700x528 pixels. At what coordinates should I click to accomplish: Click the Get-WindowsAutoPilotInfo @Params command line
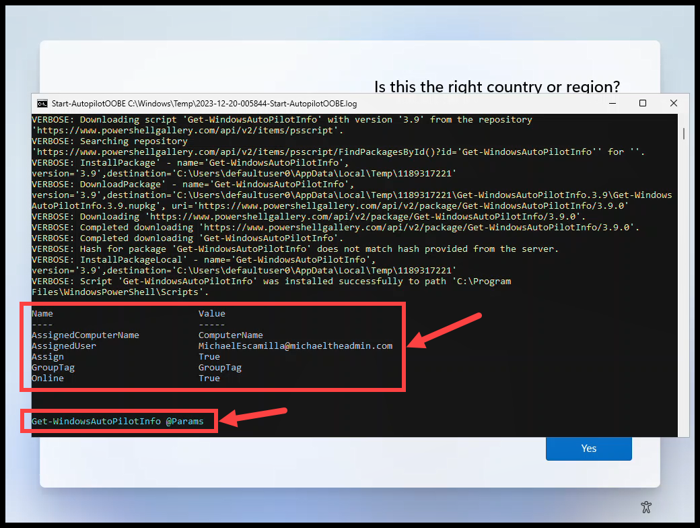point(117,422)
